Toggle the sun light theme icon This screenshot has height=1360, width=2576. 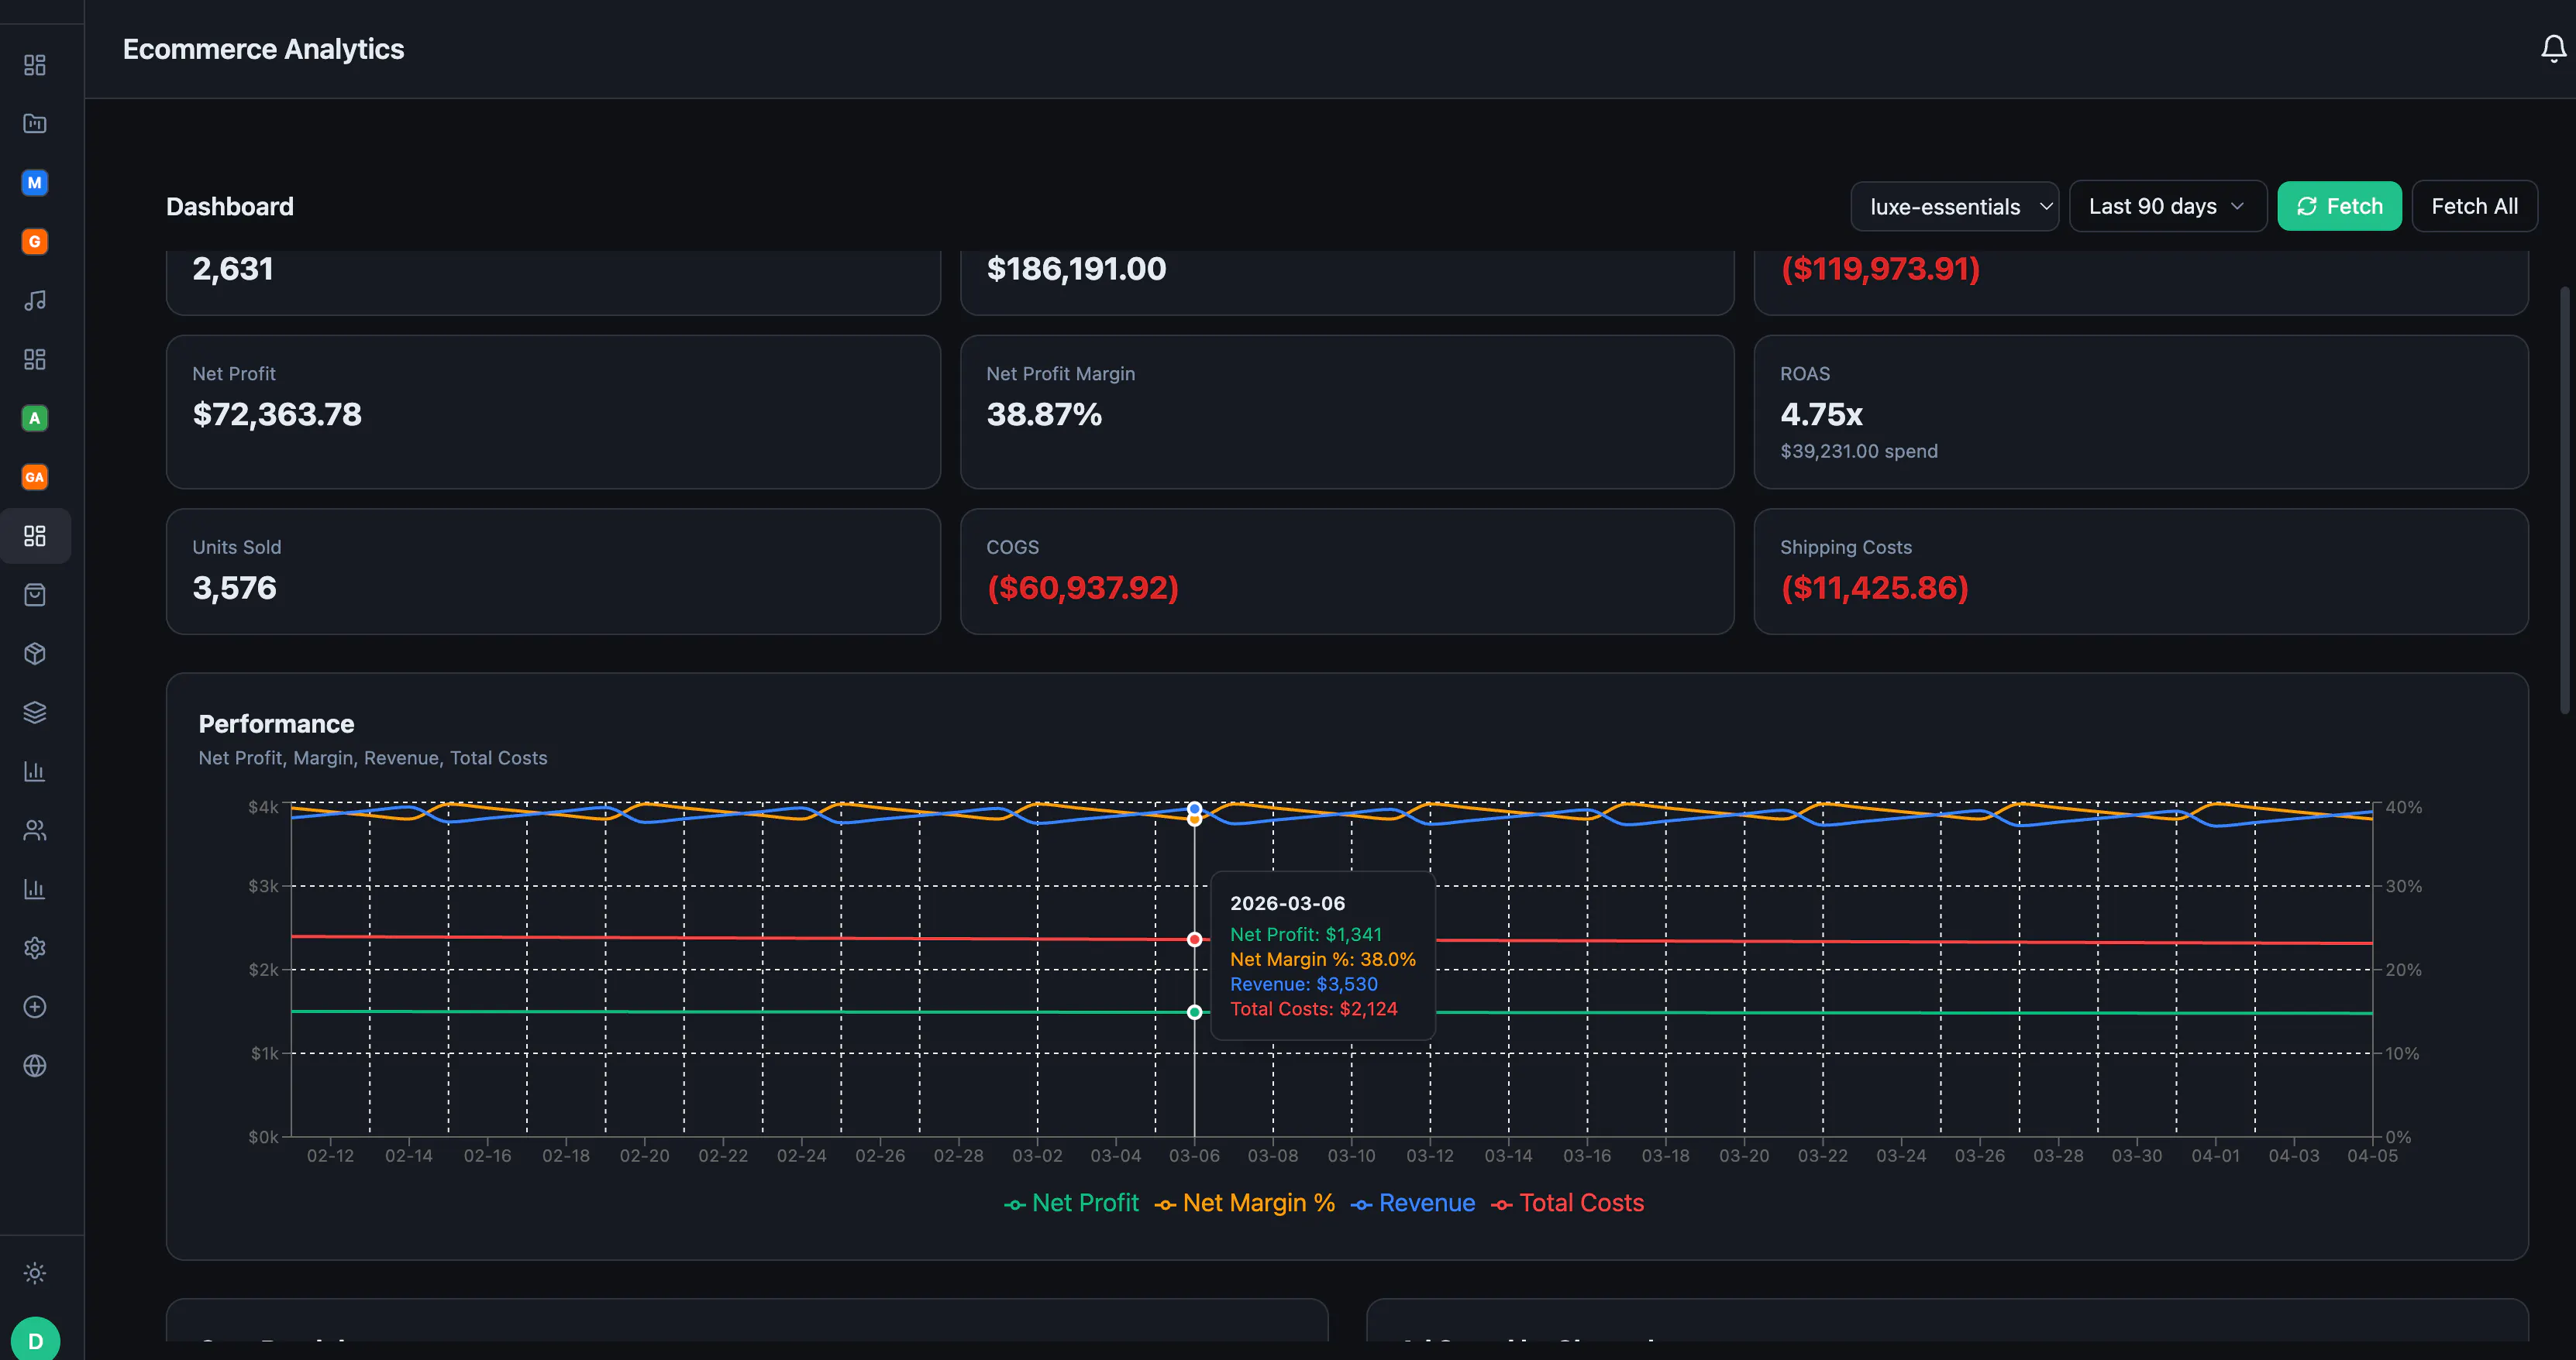click(x=35, y=1273)
